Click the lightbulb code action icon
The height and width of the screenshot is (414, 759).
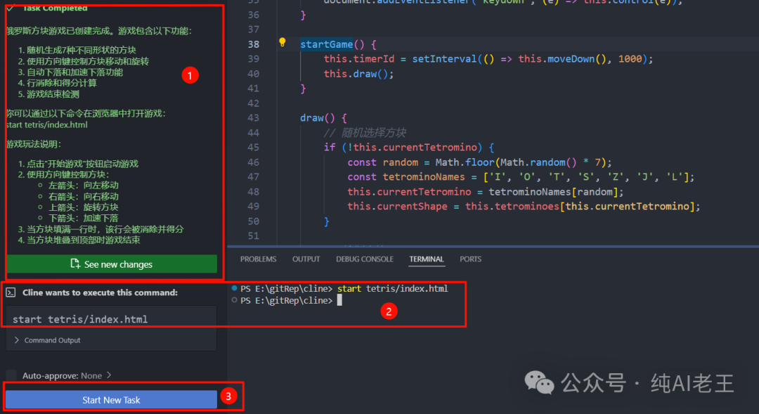[x=283, y=43]
